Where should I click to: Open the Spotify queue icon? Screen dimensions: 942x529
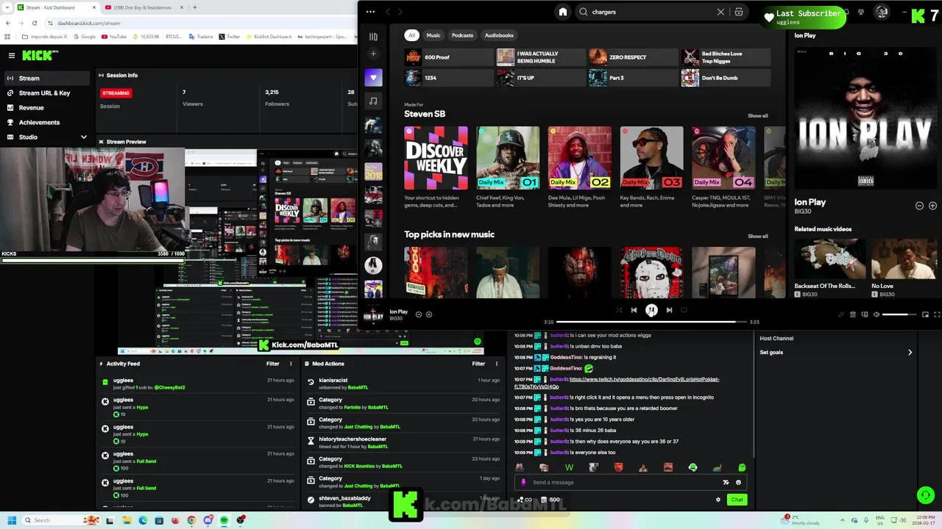(853, 314)
